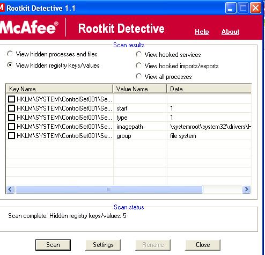Minimize the Rootkit Detective window
The height and width of the screenshot is (255, 265).
click(231, 8)
